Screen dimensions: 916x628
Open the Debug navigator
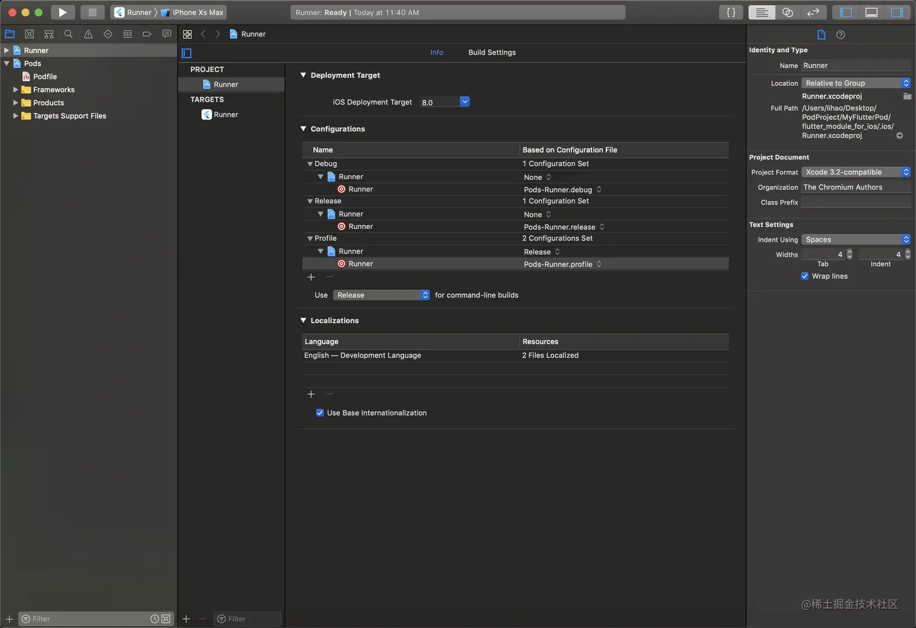pos(127,34)
